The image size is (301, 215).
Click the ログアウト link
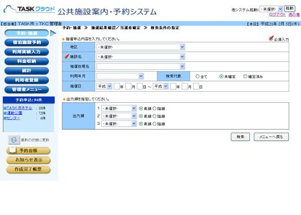pyautogui.click(x=277, y=15)
